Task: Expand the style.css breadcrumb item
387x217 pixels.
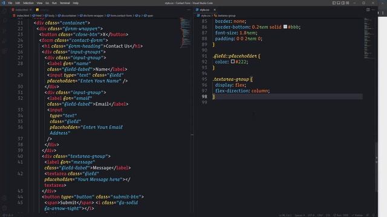Action: [x=204, y=16]
